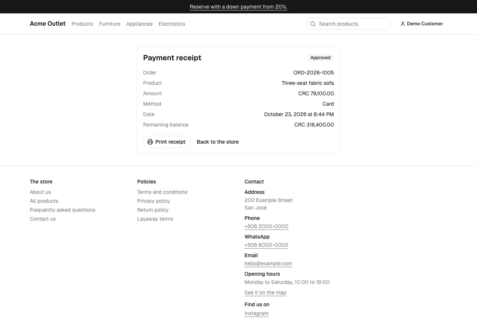Open the About us page
477x320 pixels.
point(40,192)
